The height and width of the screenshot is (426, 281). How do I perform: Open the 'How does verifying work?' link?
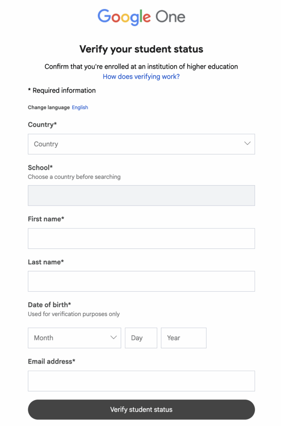point(141,77)
